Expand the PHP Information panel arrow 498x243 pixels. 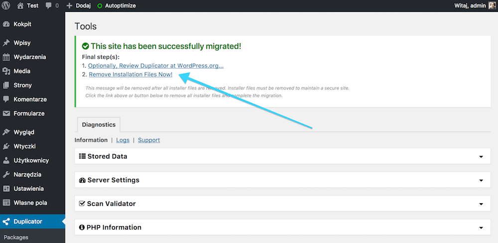[481, 228]
